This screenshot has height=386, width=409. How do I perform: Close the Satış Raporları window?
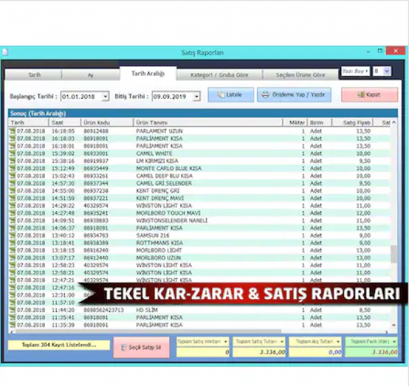pyautogui.click(x=395, y=51)
